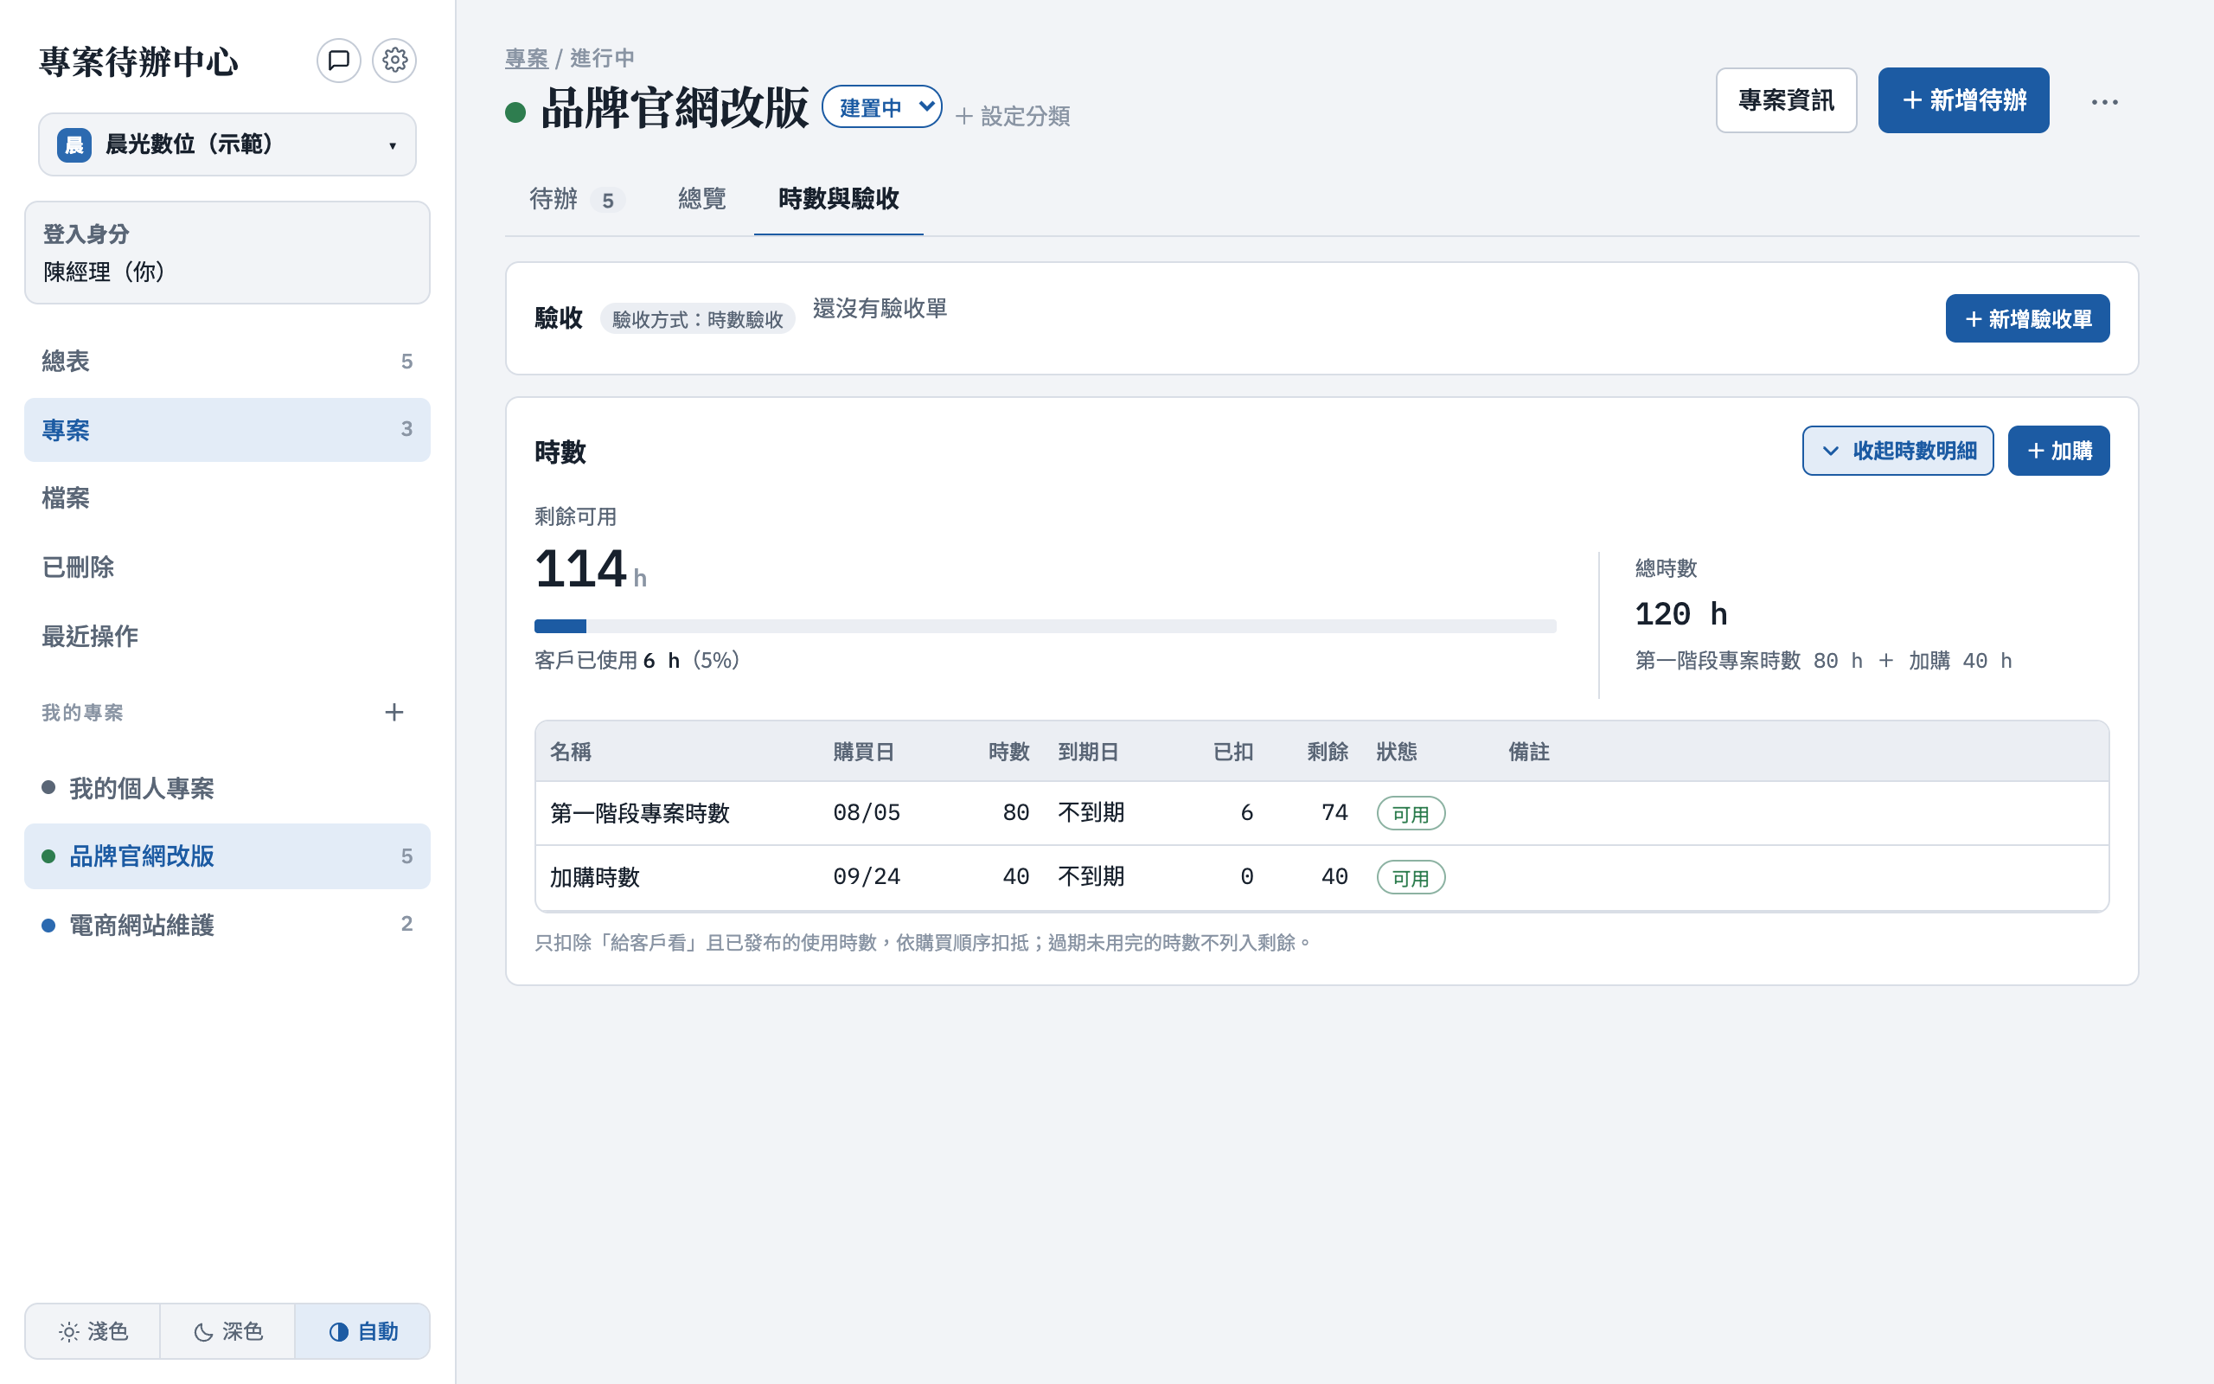Viewport: 2214px width, 1384px height.
Task: Open 已刪除 in sidebar
Action: pos(227,567)
